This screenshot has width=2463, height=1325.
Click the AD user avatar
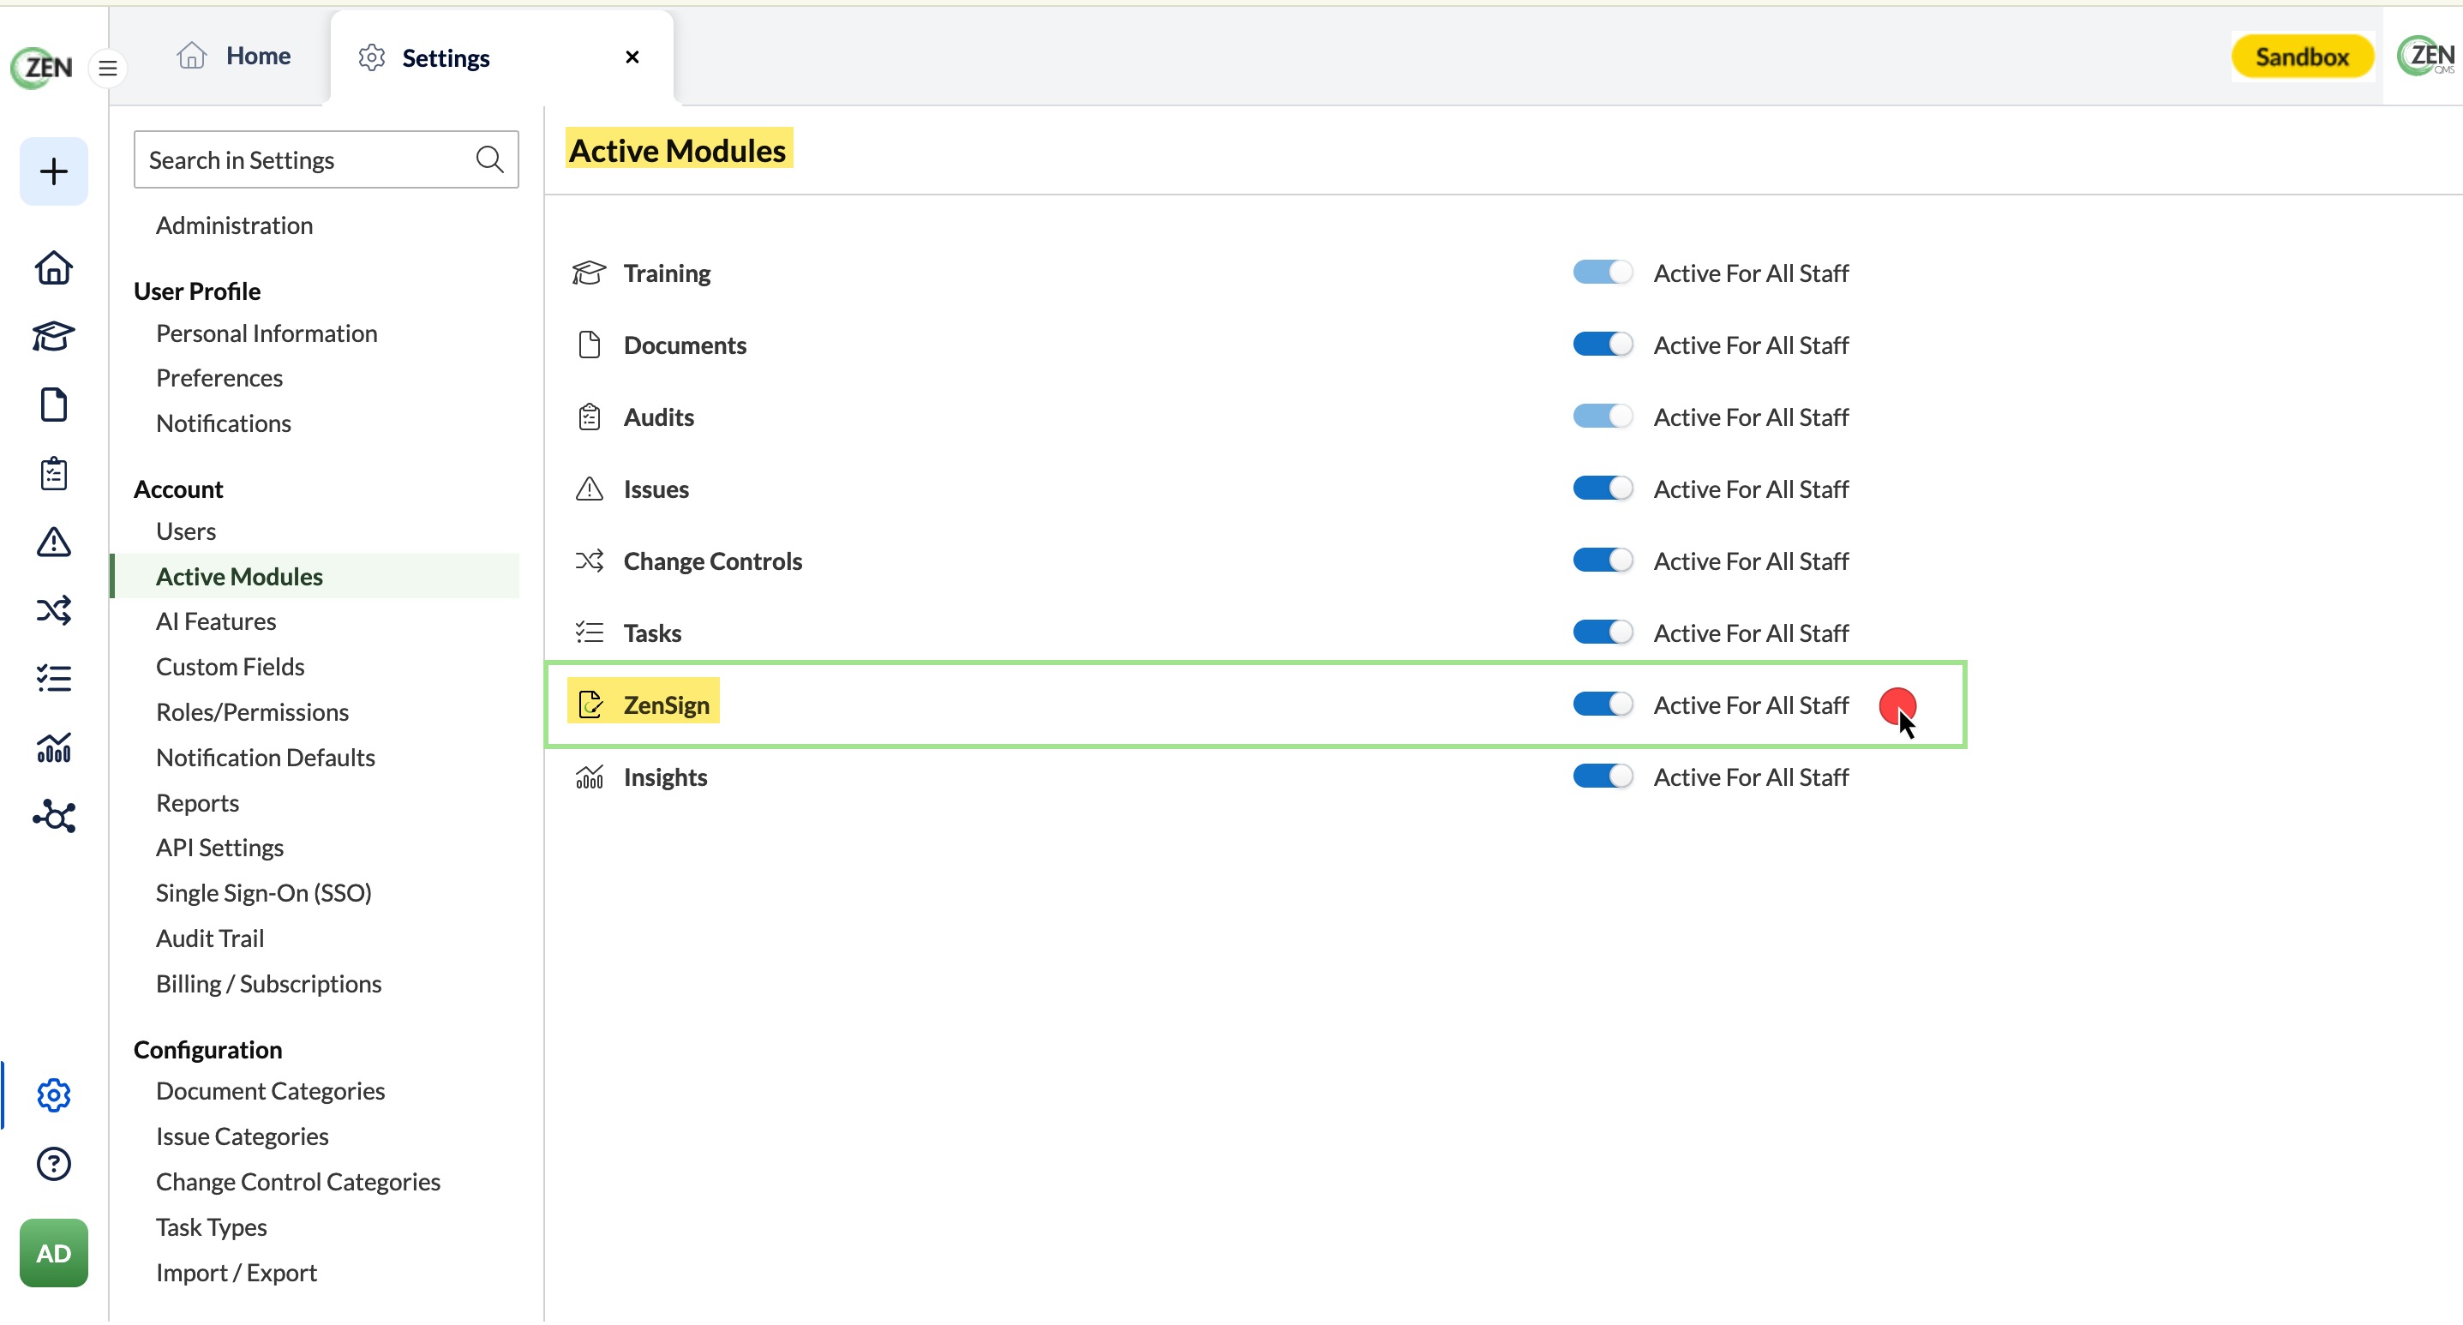pyautogui.click(x=53, y=1254)
